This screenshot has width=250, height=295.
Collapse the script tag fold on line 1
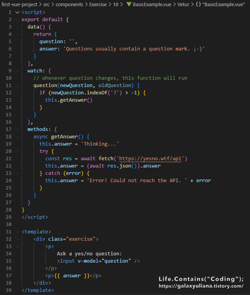pyautogui.click(x=17, y=12)
